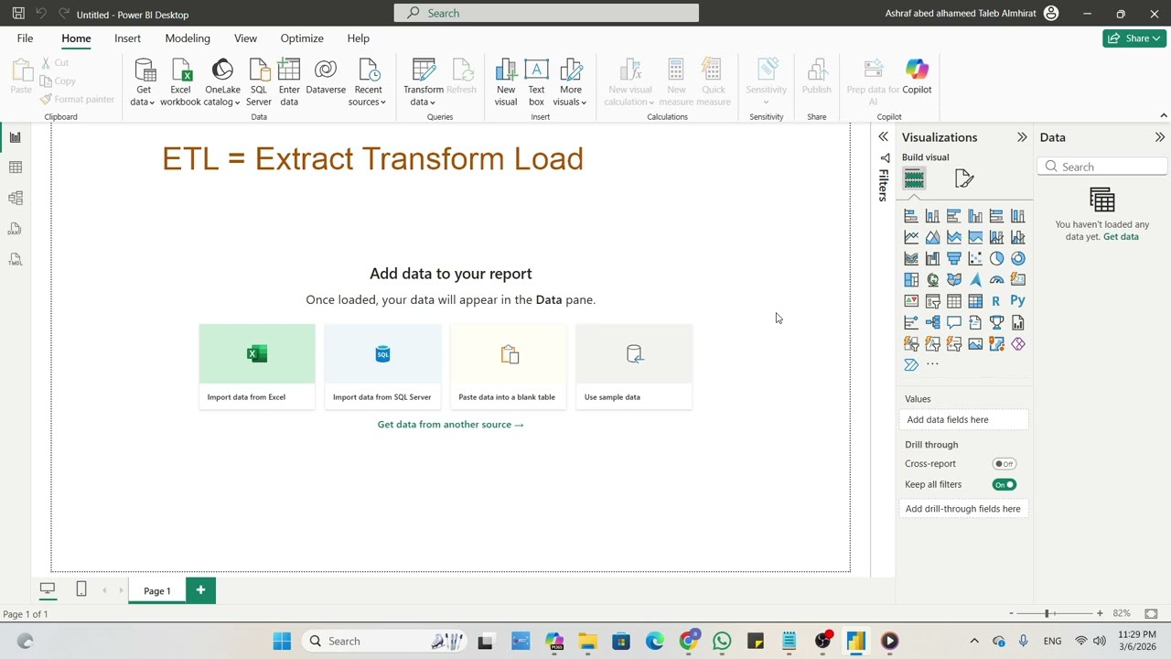The width and height of the screenshot is (1171, 659).
Task: Click Import data from Excel card
Action: click(257, 365)
